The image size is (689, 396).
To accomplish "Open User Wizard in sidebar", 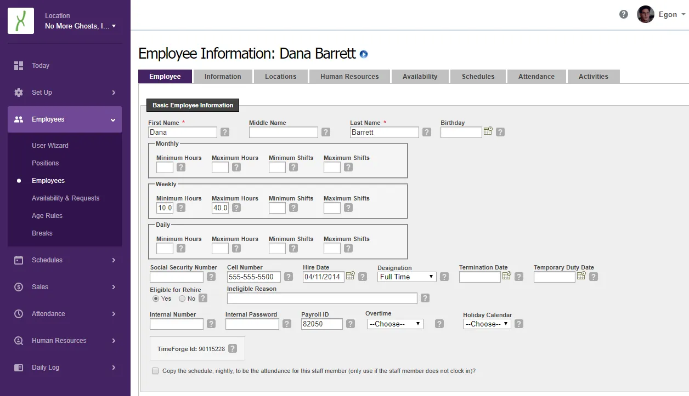I will coord(50,146).
